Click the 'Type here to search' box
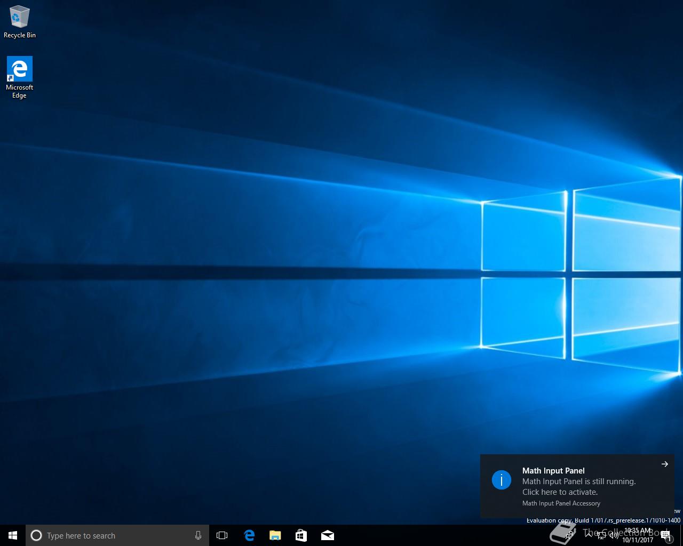 pos(117,535)
